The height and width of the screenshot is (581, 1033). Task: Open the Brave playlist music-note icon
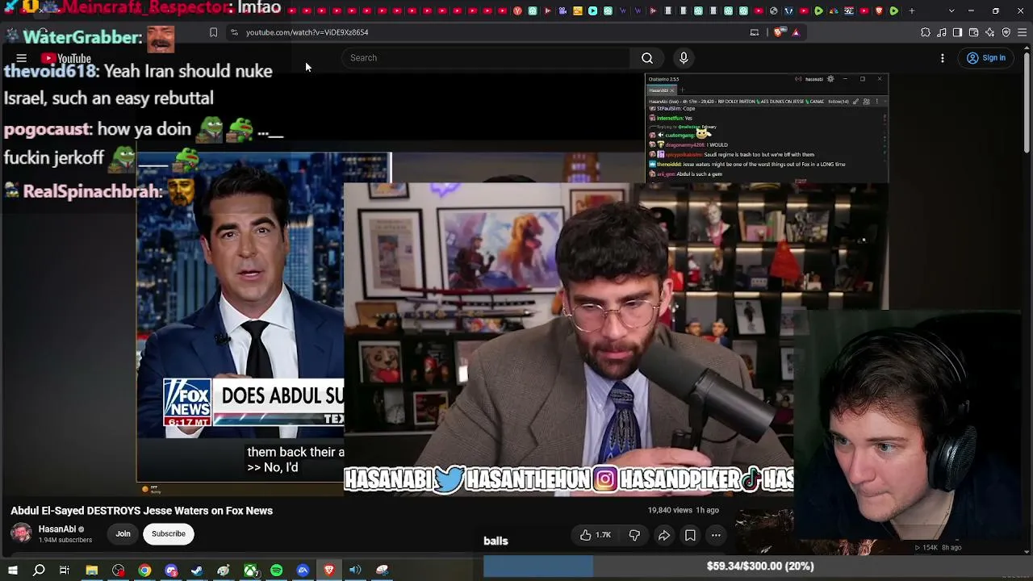[x=942, y=32]
